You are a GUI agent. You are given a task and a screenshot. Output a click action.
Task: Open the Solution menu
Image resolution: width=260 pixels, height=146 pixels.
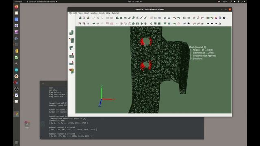(x=94, y=13)
